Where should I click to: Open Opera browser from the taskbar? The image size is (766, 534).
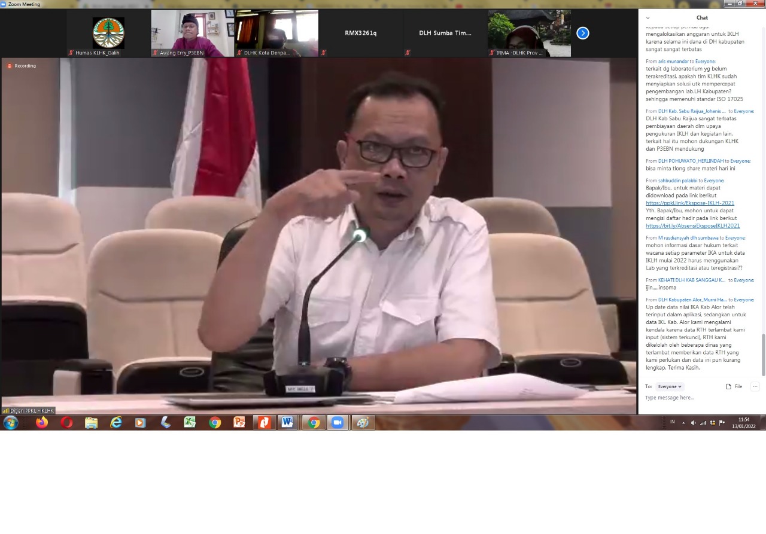point(66,423)
